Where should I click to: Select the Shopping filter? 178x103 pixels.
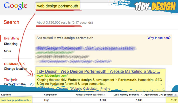(11, 44)
